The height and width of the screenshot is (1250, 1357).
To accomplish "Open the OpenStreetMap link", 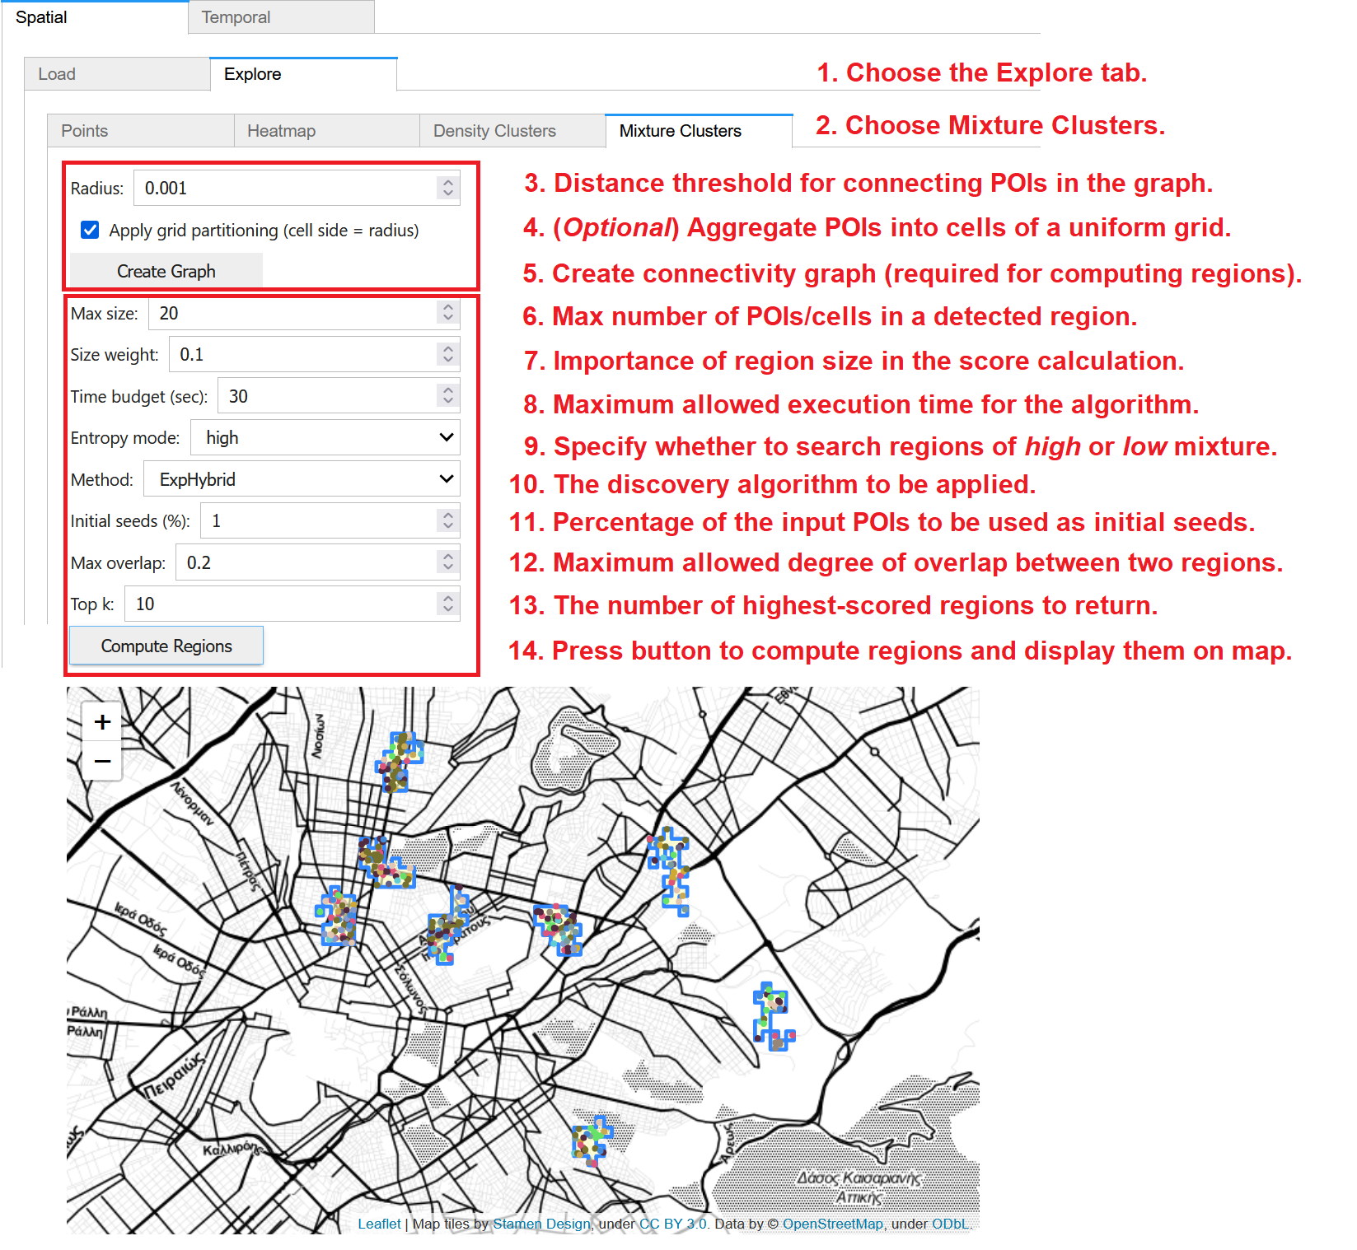I will [832, 1224].
